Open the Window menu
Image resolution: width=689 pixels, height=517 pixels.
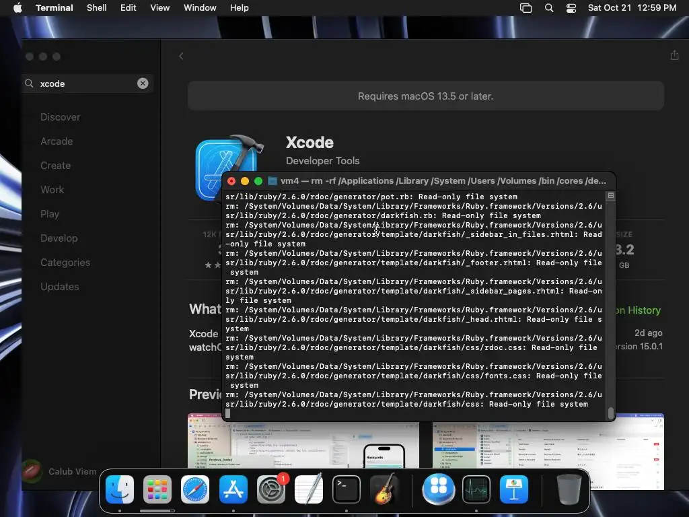coord(200,8)
